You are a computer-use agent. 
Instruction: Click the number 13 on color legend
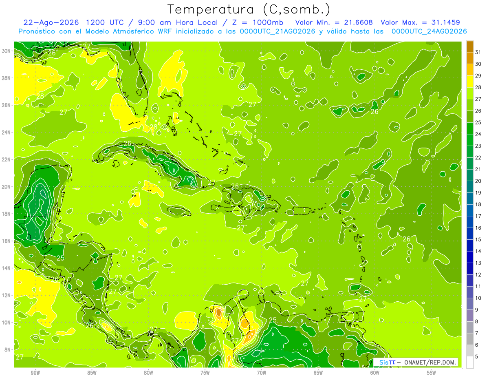point(478,263)
